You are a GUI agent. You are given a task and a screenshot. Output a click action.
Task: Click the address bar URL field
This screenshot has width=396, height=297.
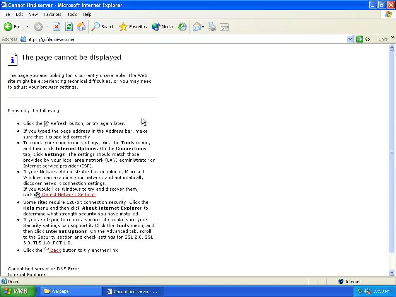[186, 39]
